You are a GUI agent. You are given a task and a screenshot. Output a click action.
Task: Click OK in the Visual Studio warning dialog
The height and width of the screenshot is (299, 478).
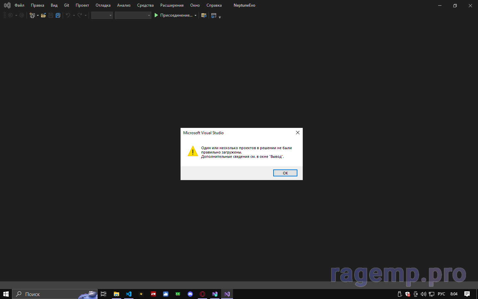point(285,173)
